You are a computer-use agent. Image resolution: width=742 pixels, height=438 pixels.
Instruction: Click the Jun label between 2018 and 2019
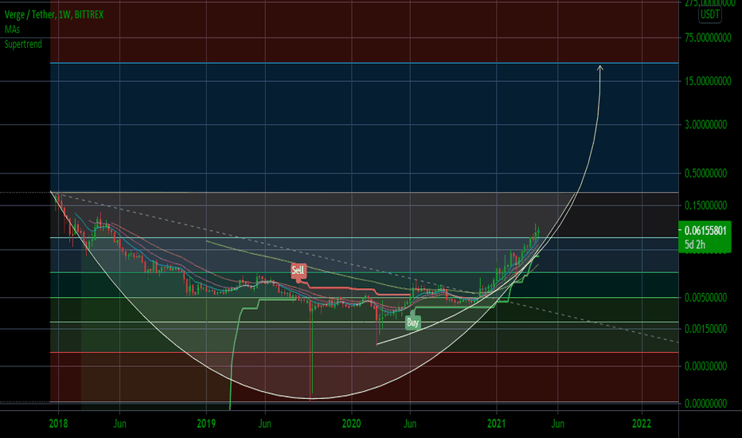(119, 424)
